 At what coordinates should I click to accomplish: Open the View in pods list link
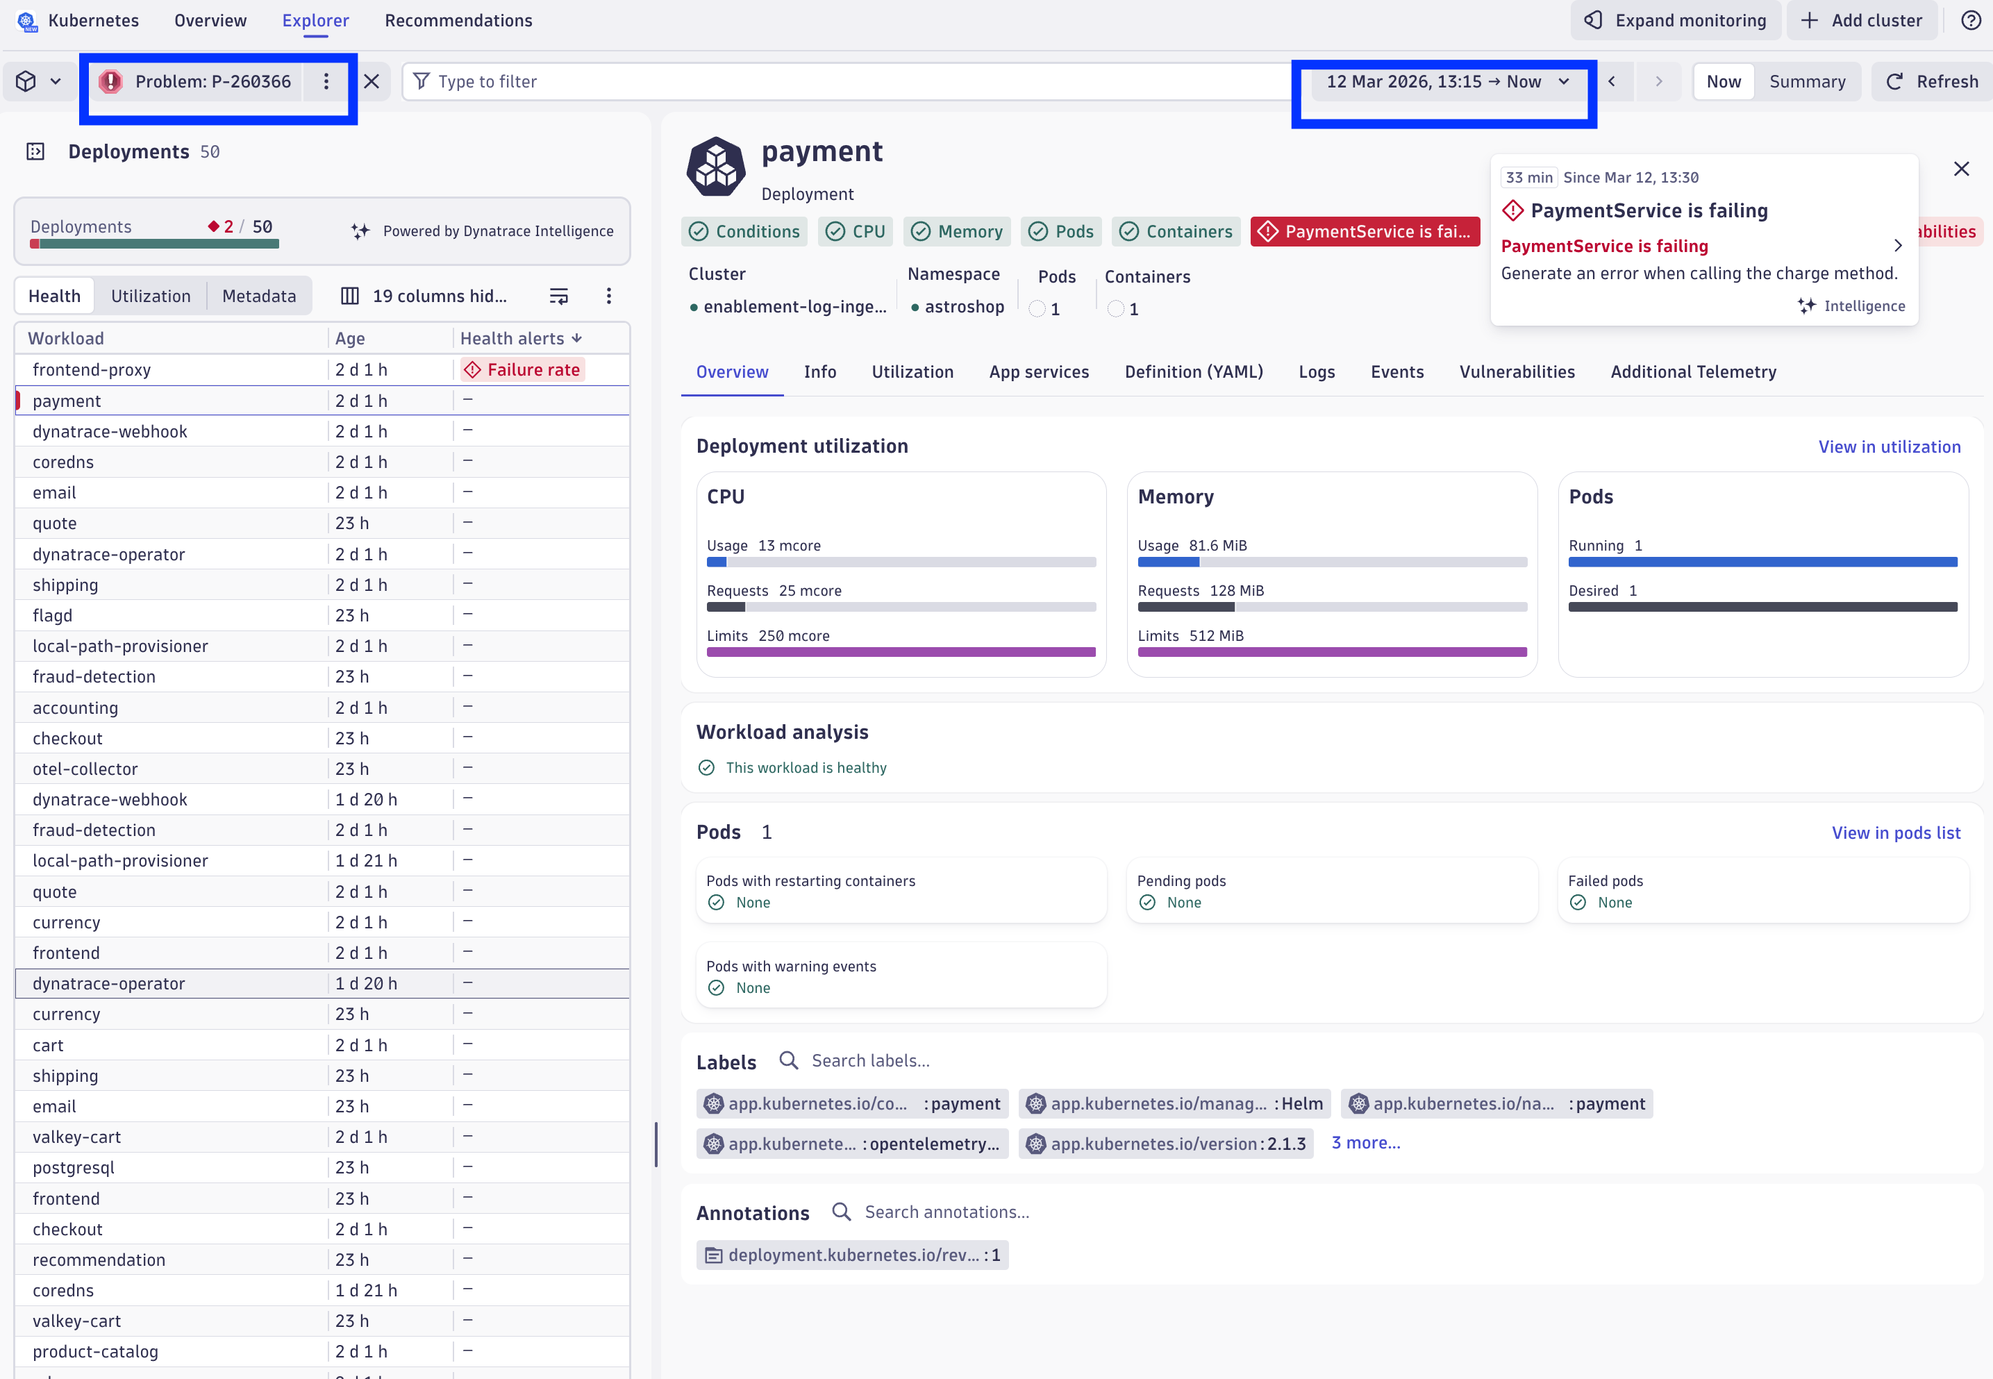pyautogui.click(x=1896, y=833)
